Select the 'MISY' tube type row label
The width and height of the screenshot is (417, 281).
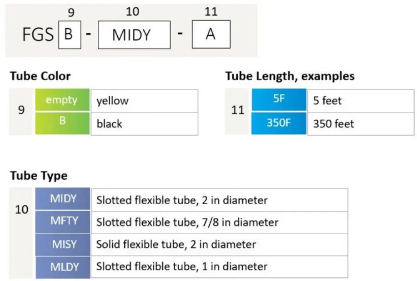tap(63, 244)
